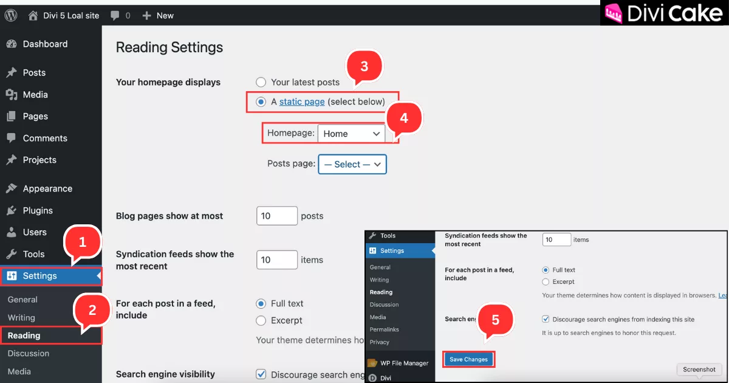Open Discussion in inset settings submenu

coord(384,305)
